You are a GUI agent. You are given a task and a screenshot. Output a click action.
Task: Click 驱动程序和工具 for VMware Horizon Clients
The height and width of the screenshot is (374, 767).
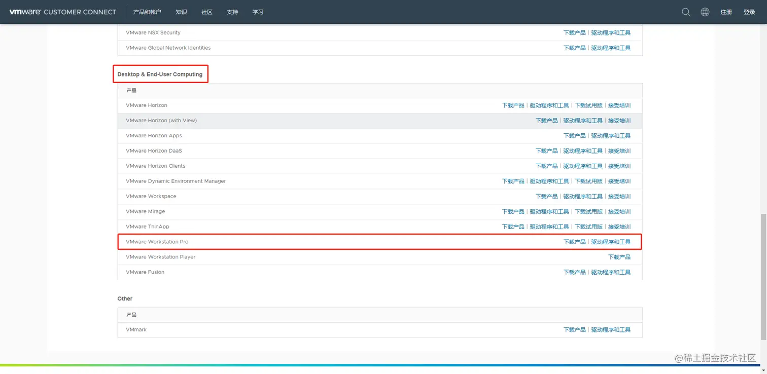click(x=583, y=166)
